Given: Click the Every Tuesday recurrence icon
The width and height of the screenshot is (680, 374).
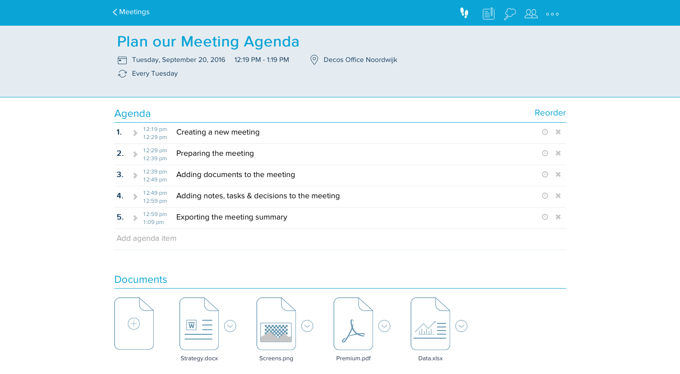Looking at the screenshot, I should [122, 73].
